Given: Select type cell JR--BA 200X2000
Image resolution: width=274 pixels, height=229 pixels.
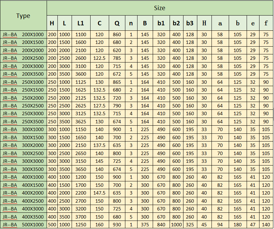Looking at the screenshot, I should coord(23,50).
